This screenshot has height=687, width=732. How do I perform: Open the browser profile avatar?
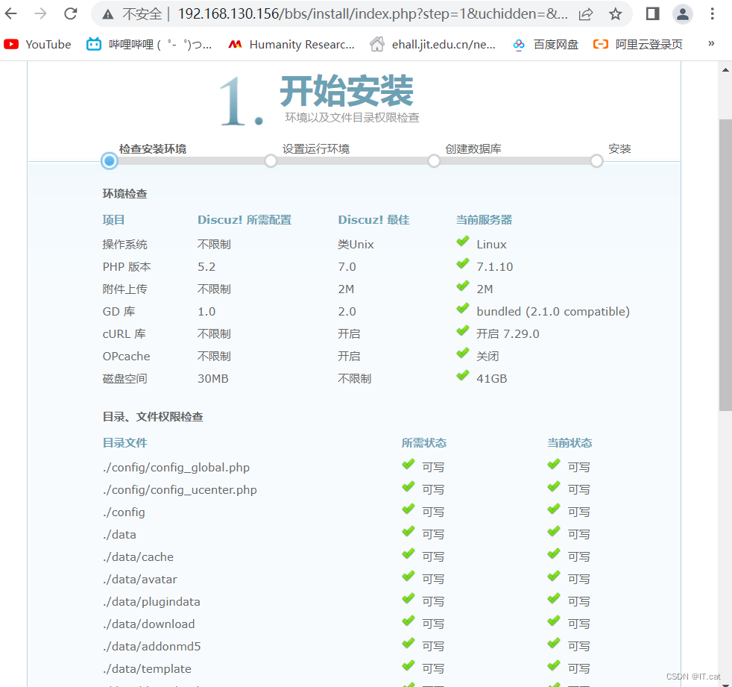[x=682, y=14]
